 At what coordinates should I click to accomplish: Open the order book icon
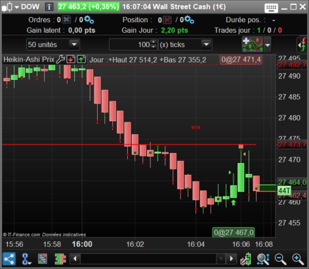[x=60, y=259]
